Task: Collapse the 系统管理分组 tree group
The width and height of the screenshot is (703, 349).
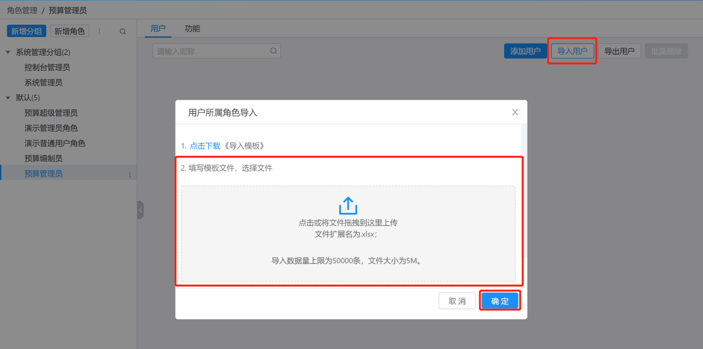Action: [x=8, y=52]
